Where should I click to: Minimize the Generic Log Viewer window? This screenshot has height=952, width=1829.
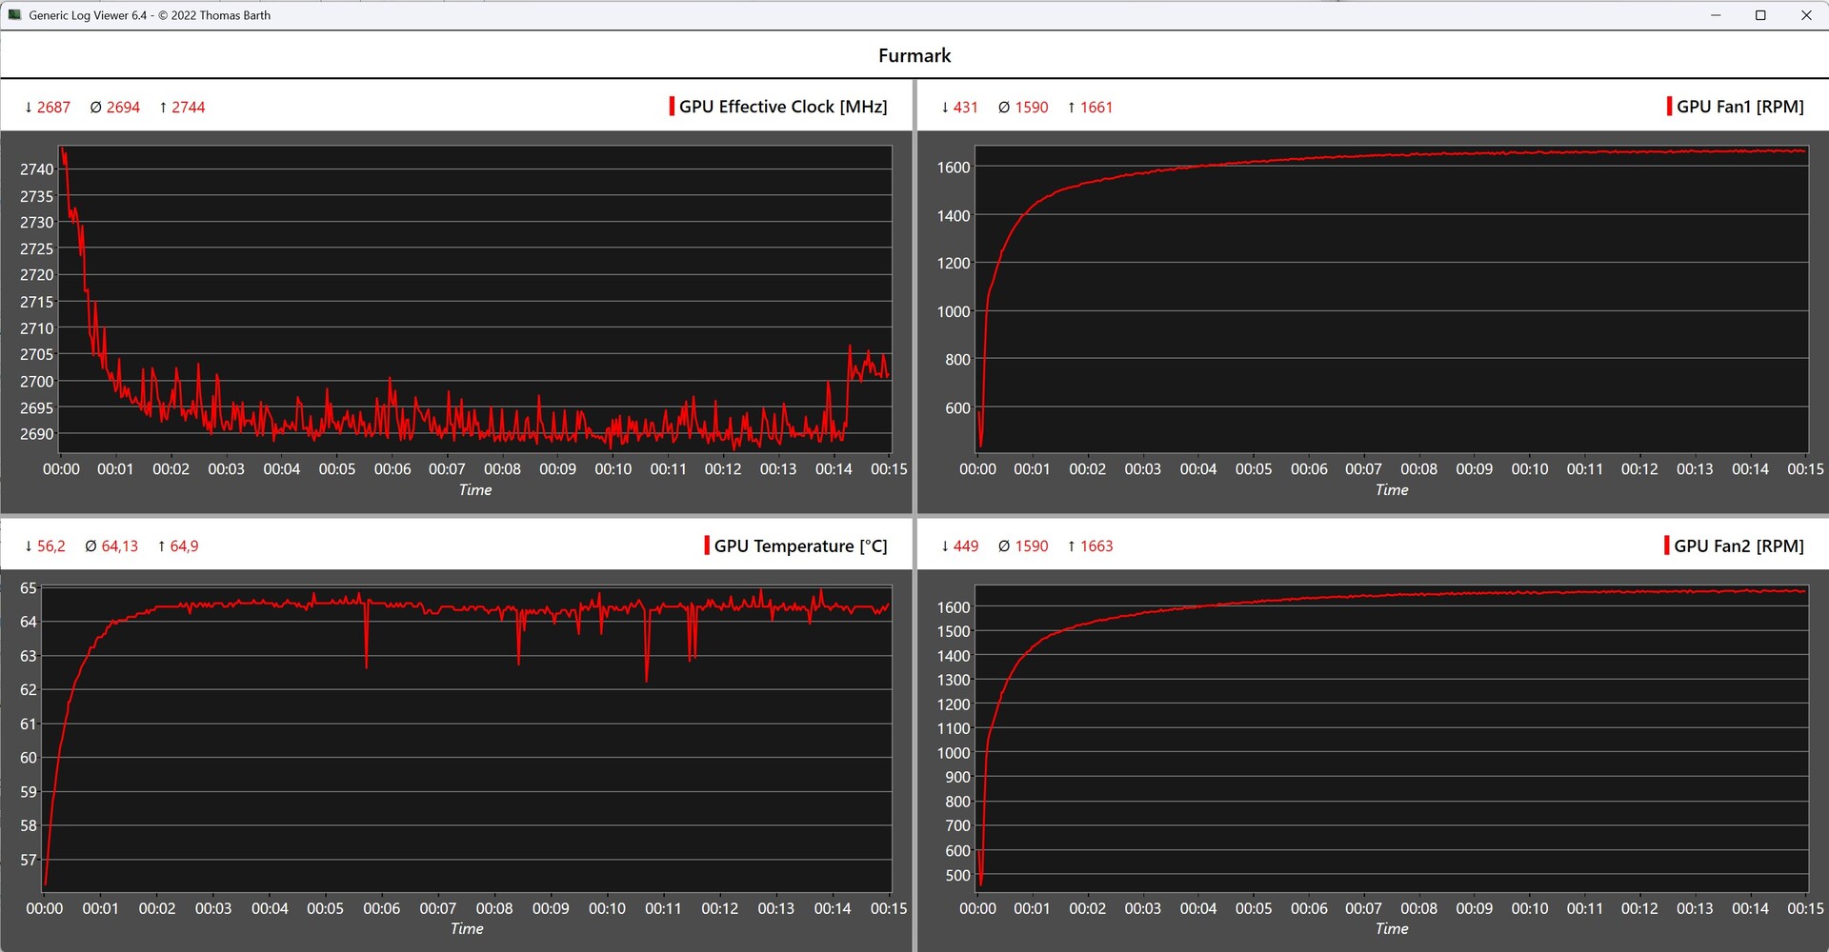(x=1716, y=15)
